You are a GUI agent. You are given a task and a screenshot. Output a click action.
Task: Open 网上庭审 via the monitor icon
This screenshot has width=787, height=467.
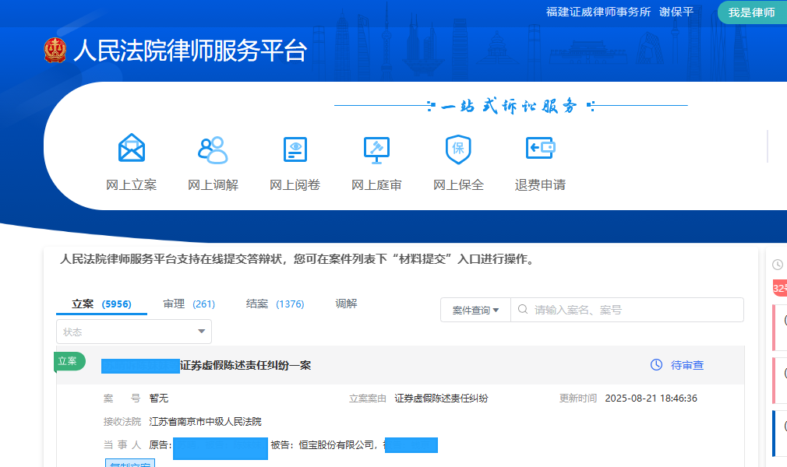point(376,149)
